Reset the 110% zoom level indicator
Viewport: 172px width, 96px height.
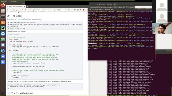59,10
